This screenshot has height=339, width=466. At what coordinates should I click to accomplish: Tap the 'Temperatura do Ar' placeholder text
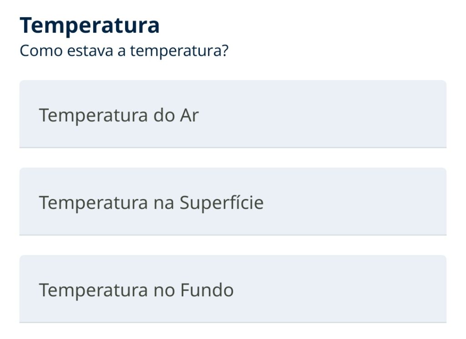(119, 115)
